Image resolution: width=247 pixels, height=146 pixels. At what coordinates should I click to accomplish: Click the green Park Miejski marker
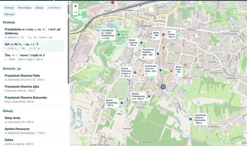(x=119, y=35)
